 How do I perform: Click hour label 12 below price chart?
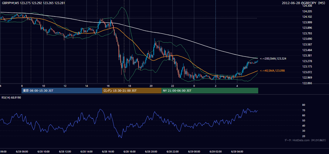click(65, 86)
